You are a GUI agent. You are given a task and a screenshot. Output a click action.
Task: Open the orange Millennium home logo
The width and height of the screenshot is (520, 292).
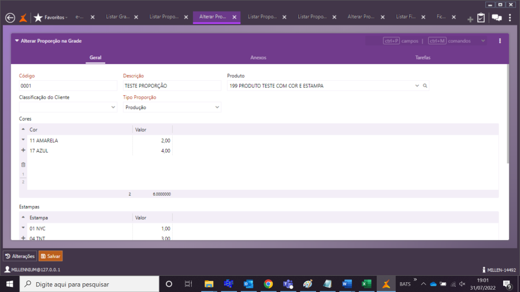tap(23, 17)
